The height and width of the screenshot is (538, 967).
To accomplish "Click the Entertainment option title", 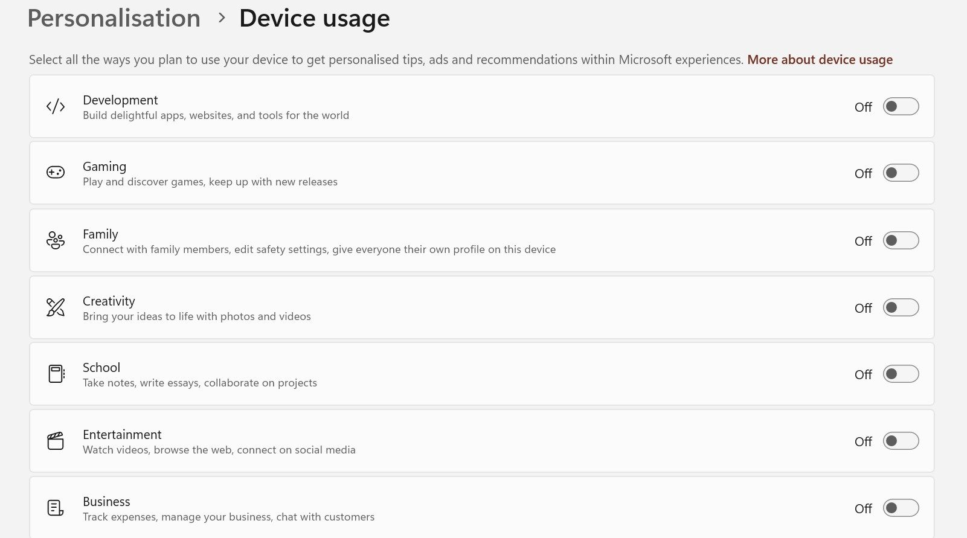I will click(x=122, y=435).
